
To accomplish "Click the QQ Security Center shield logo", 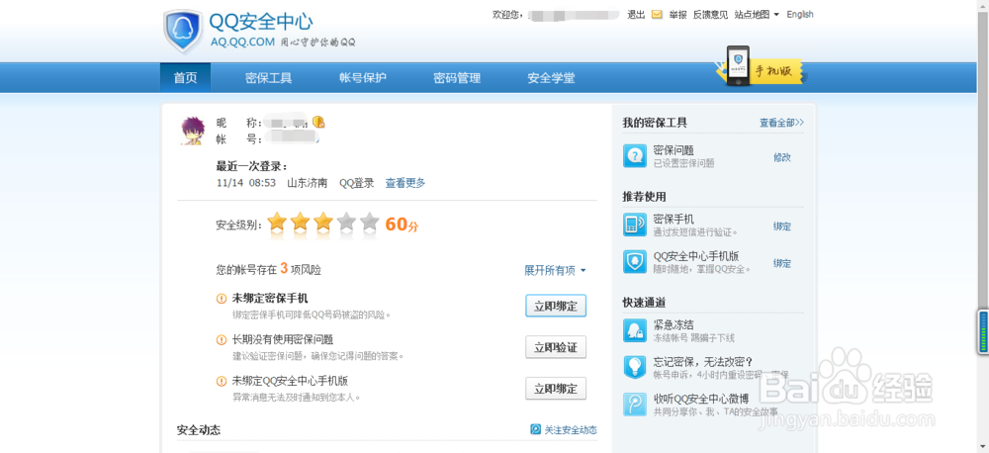I will (182, 31).
